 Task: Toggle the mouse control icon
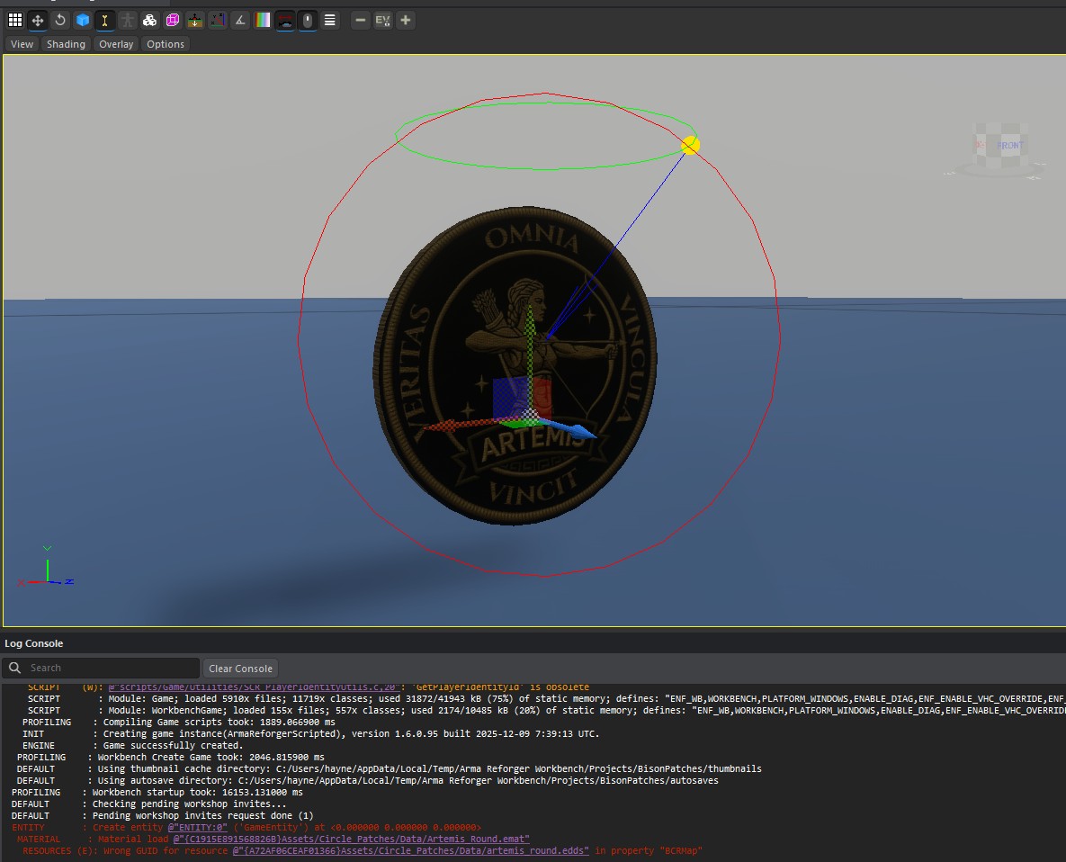coord(308,20)
